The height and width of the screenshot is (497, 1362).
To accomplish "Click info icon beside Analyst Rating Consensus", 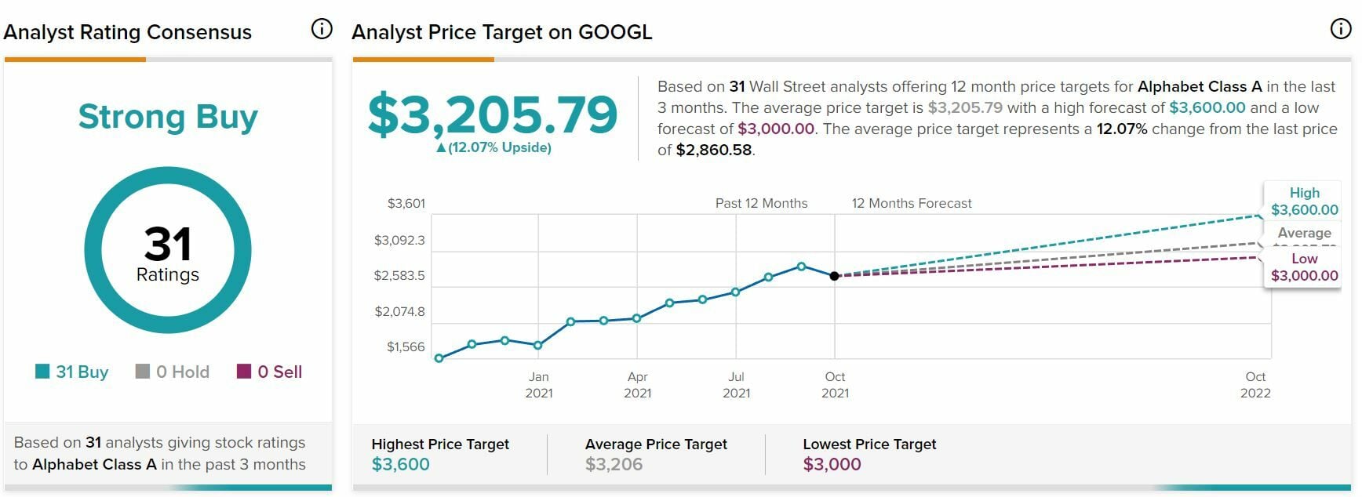I will click(322, 30).
